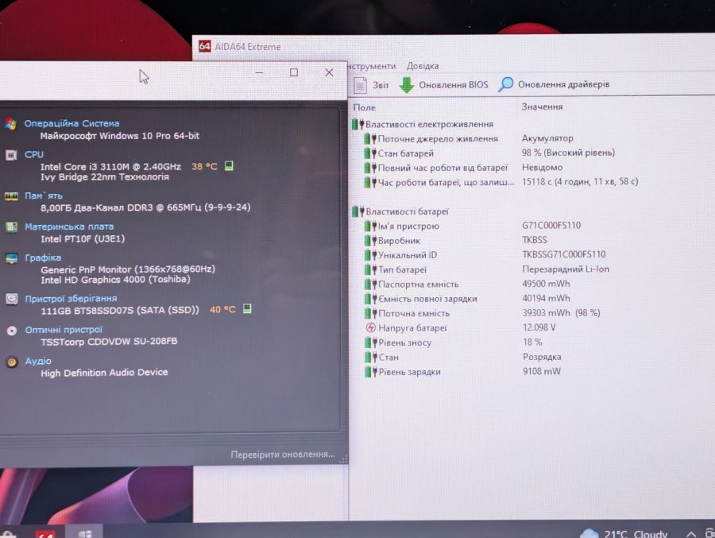Maximize the Speccy window
This screenshot has width=715, height=538.
[294, 72]
